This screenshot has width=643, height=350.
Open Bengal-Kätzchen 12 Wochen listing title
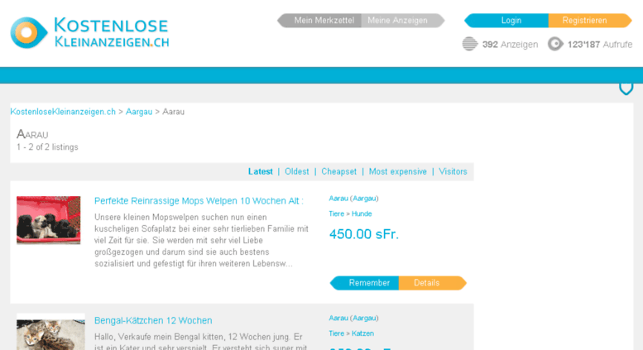(153, 320)
